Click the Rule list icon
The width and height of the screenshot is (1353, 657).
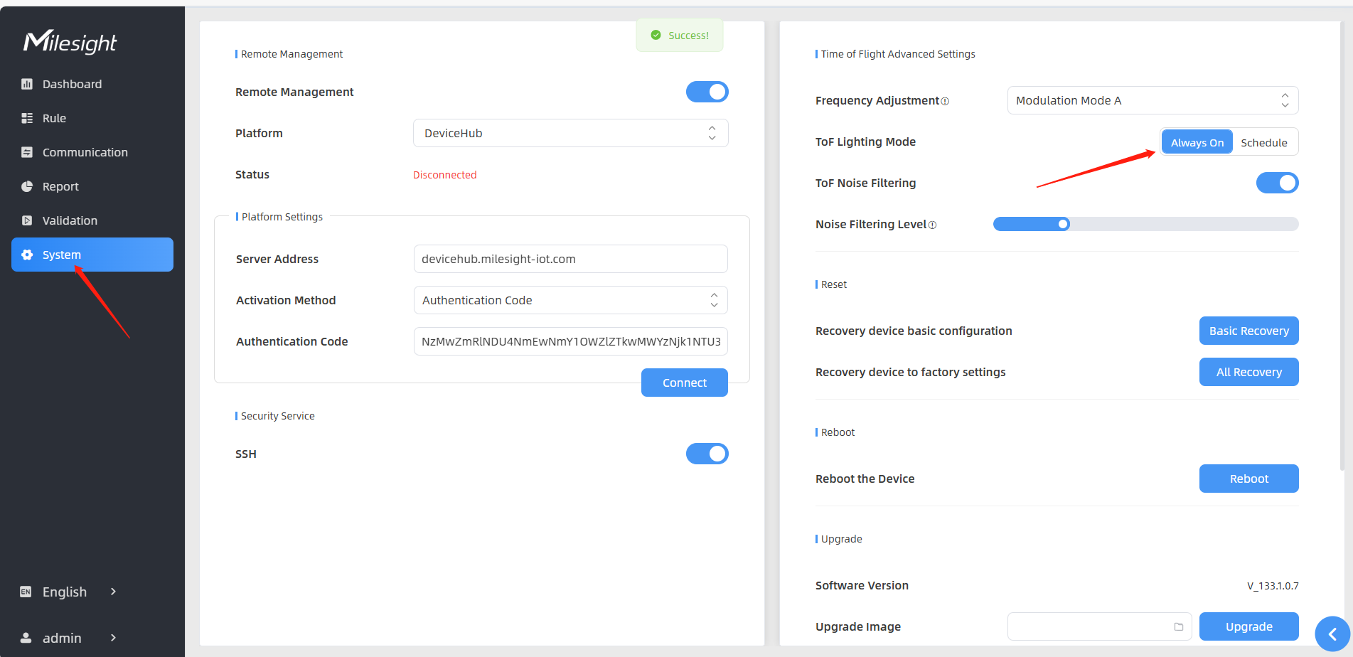27,118
